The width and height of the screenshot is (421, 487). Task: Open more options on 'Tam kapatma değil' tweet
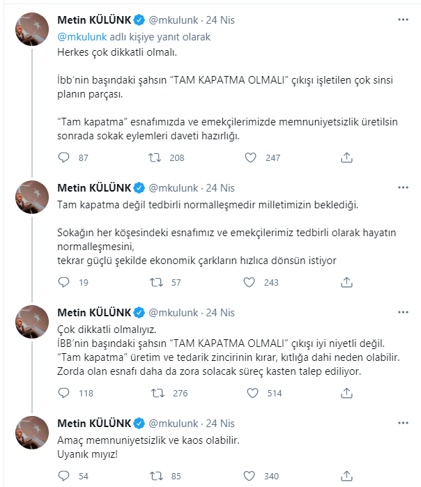[x=403, y=188]
